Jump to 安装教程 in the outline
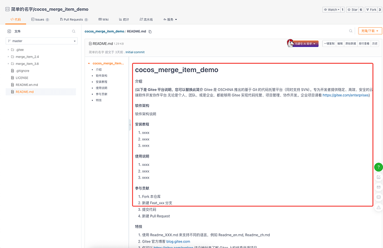This screenshot has height=248, width=383. click(x=102, y=82)
